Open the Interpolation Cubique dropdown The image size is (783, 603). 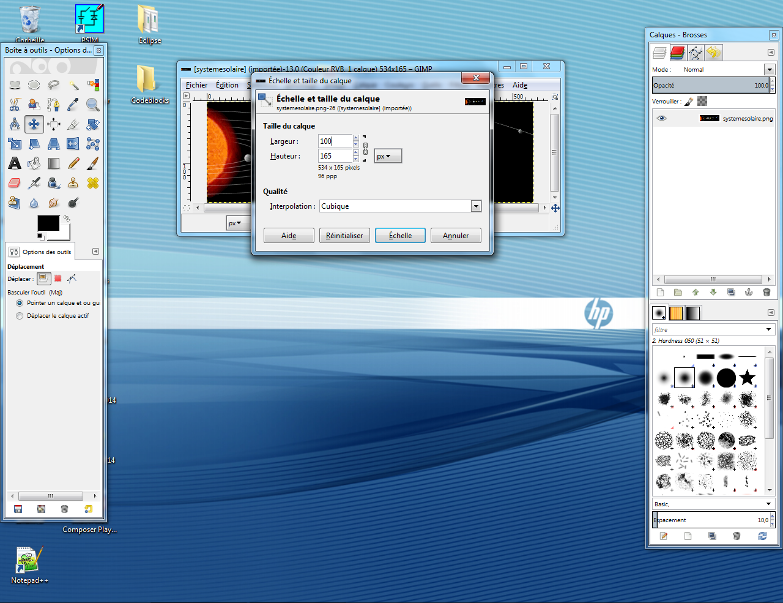[400, 206]
